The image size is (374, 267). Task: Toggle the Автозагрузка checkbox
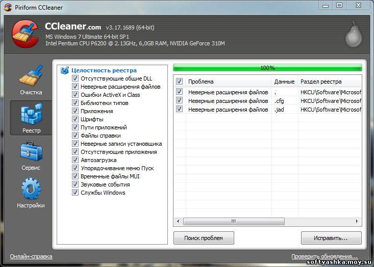pyautogui.click(x=75, y=160)
